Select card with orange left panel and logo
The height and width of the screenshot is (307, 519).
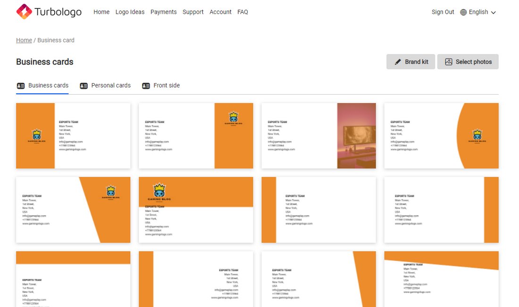[73, 136]
